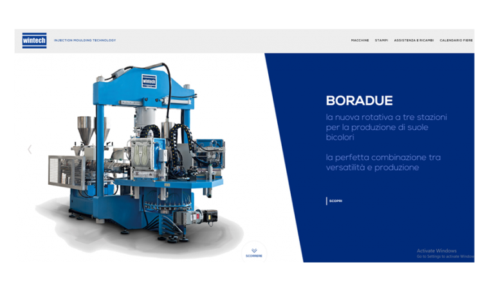Click the 'perfetta combinazione' text paragraph

[x=383, y=162]
